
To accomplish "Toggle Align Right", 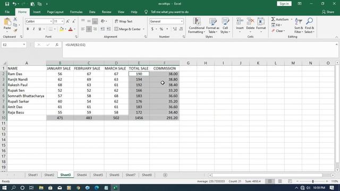I will coord(95,29).
